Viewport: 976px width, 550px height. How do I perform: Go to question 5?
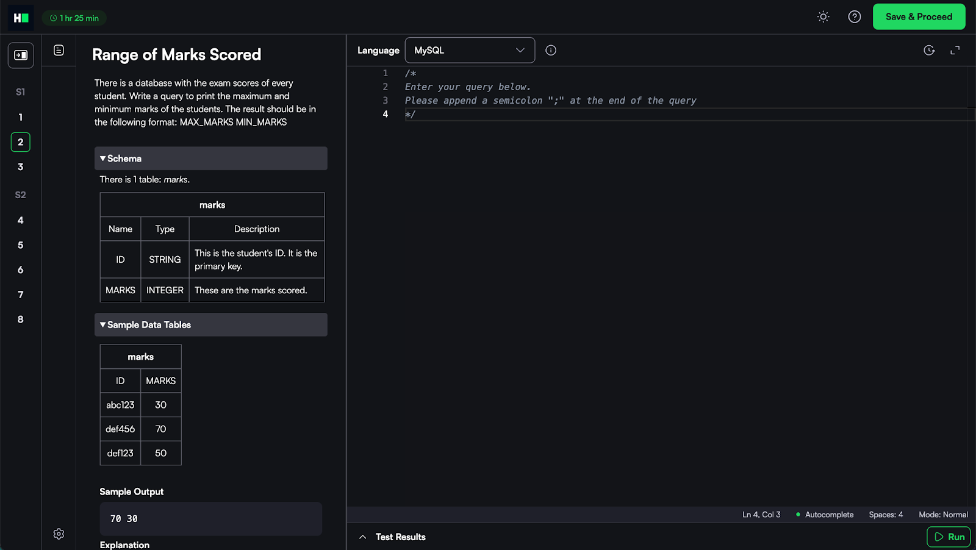(21, 245)
